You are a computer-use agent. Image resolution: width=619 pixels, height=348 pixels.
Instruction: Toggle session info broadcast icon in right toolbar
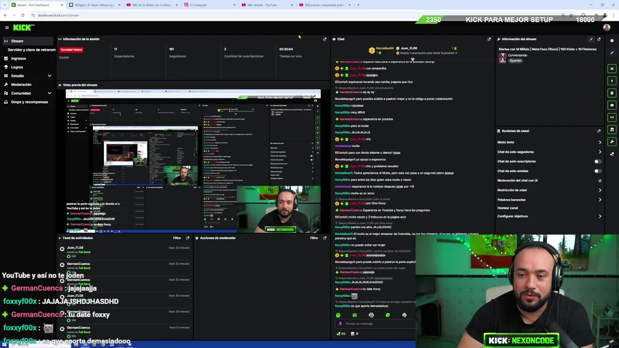(612, 117)
